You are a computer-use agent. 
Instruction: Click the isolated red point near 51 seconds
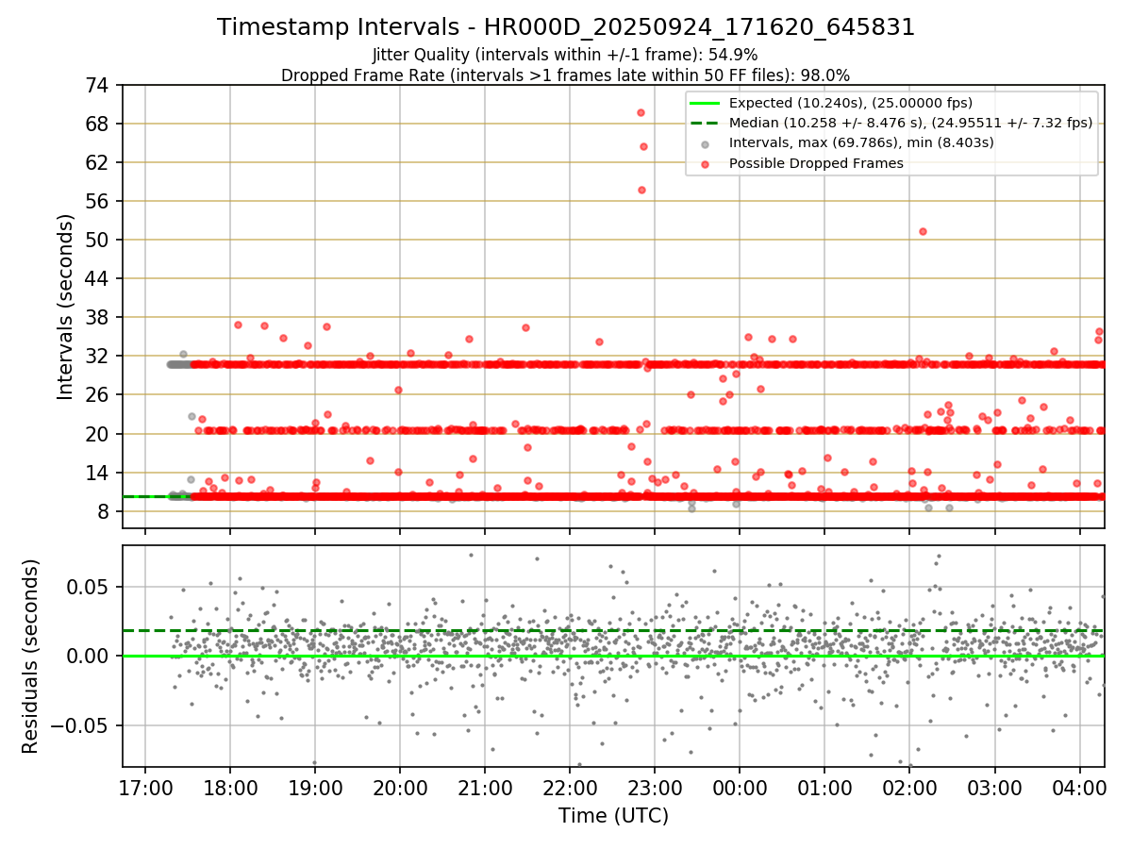click(x=923, y=231)
